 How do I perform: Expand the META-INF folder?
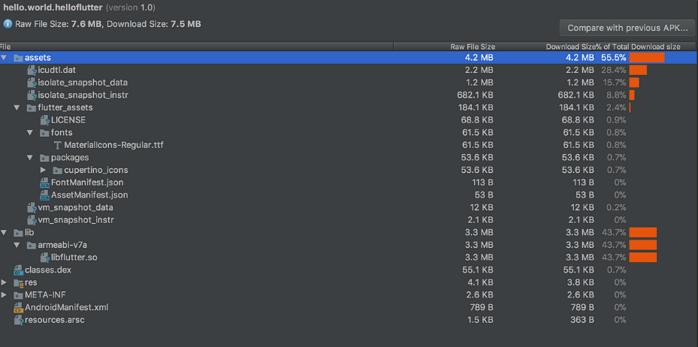4,295
